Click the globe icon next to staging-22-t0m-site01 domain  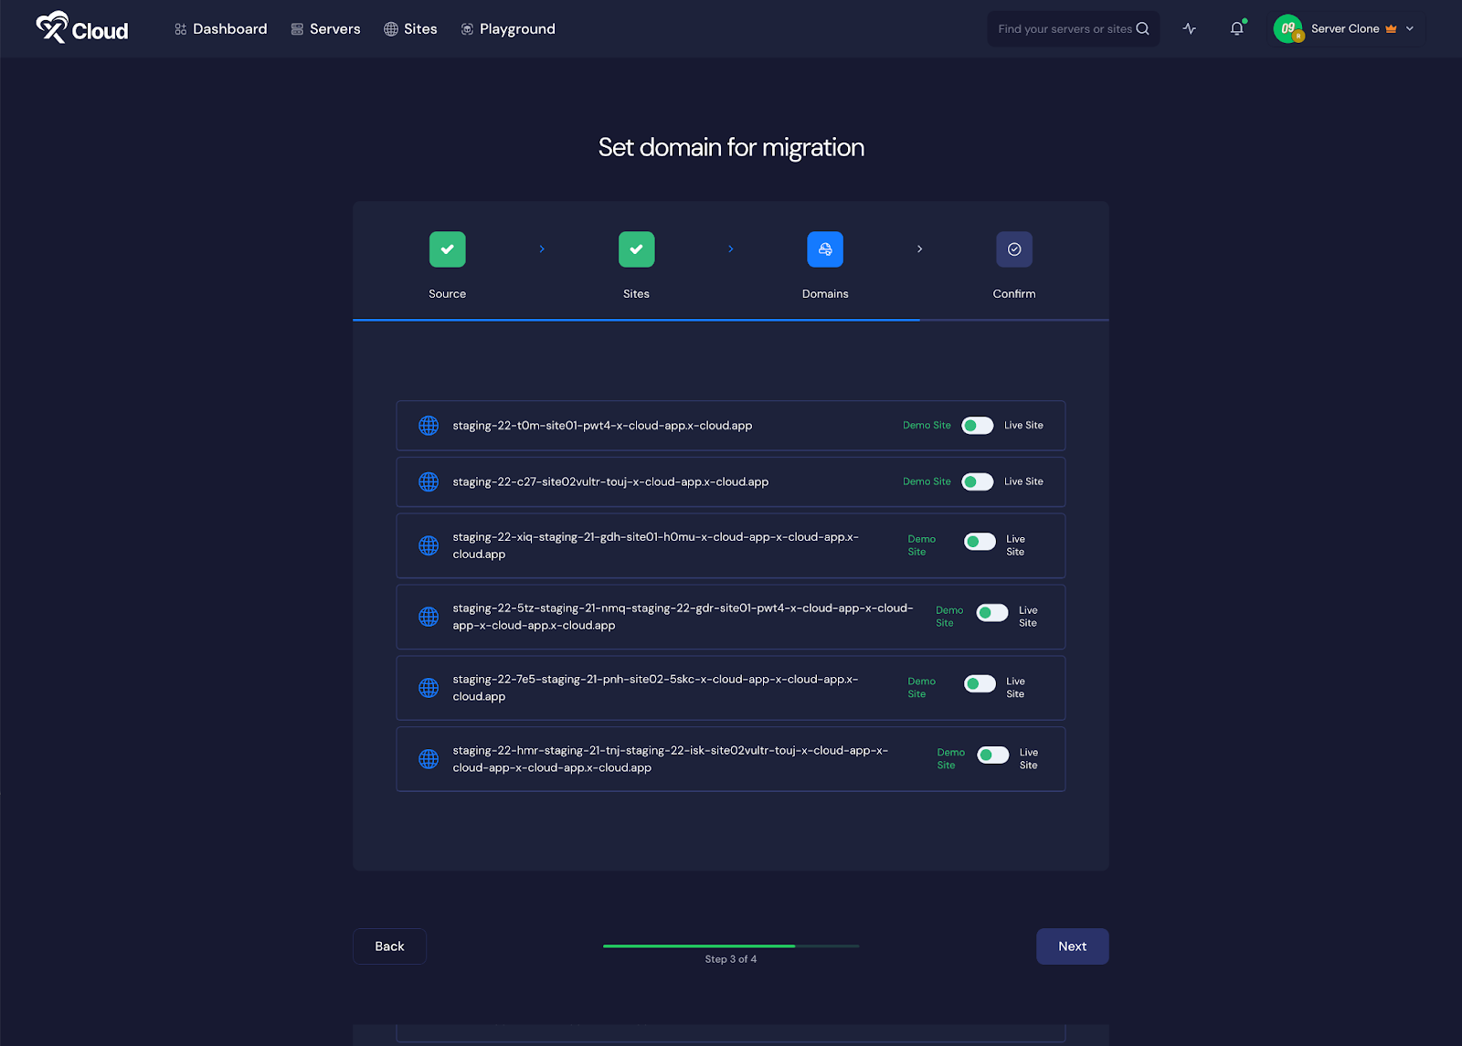pos(428,425)
